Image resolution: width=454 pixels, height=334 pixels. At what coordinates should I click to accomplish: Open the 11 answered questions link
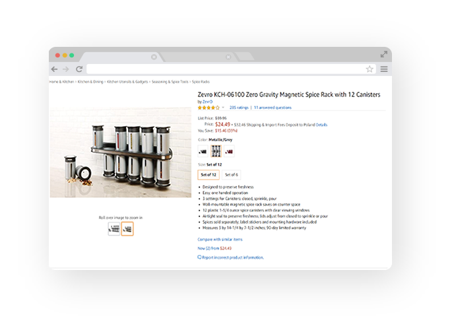tap(273, 108)
